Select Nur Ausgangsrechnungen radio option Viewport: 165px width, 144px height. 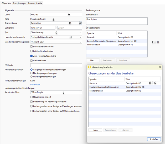32,73
